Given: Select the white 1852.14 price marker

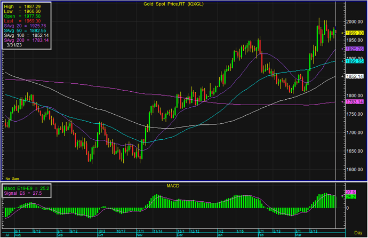Looking at the screenshot, I should click(x=354, y=76).
